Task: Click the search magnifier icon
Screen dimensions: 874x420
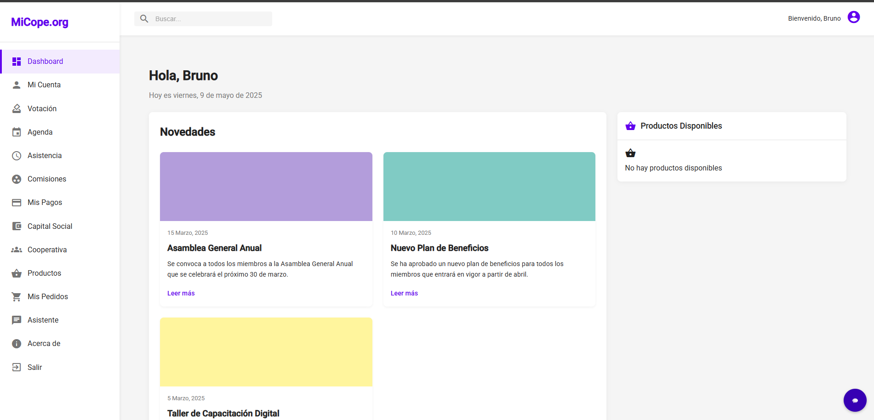Action: (144, 19)
